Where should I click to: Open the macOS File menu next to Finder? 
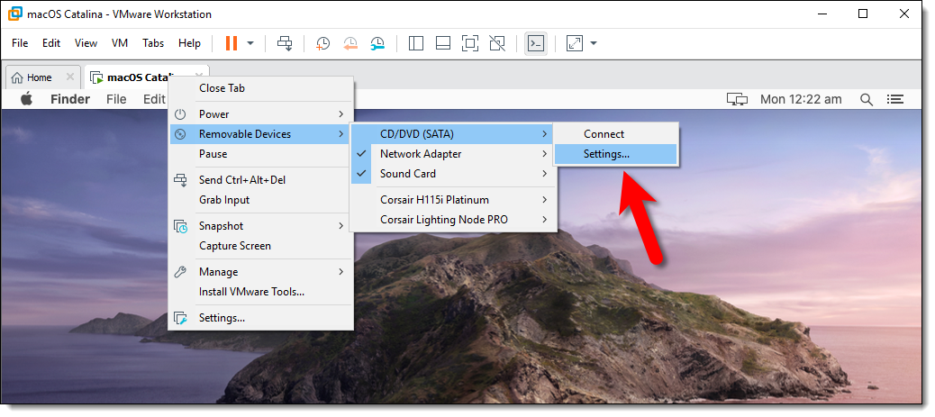click(116, 99)
